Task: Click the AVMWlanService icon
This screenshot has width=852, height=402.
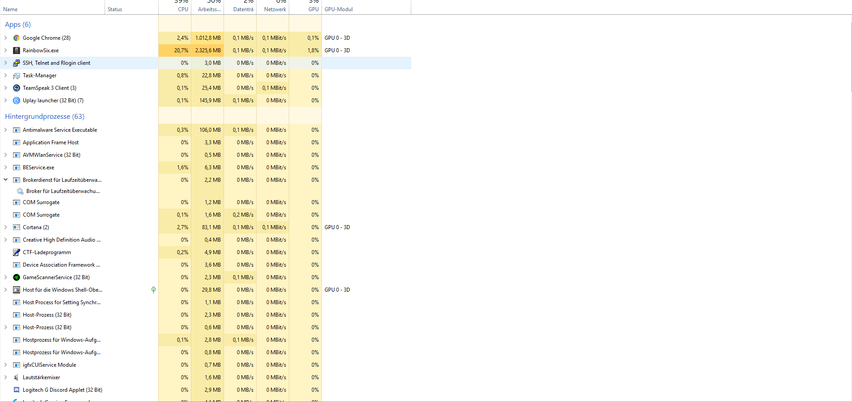Action: pos(17,155)
